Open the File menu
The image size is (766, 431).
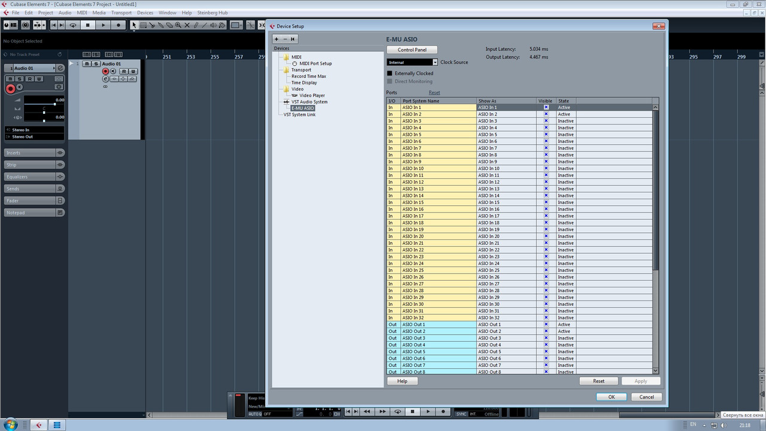(x=15, y=13)
